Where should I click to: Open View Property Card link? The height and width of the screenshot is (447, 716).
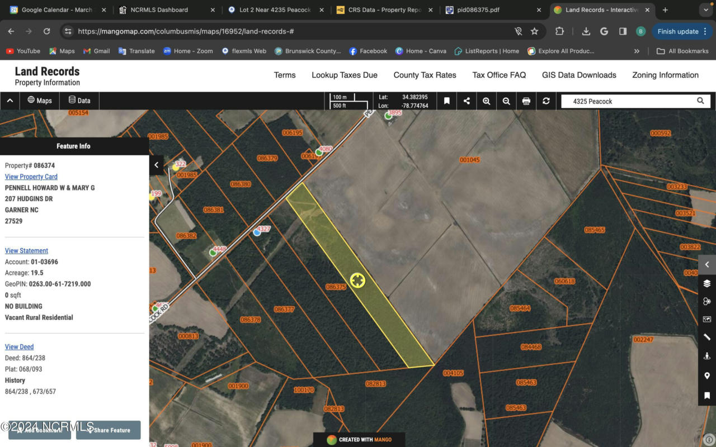tap(31, 177)
